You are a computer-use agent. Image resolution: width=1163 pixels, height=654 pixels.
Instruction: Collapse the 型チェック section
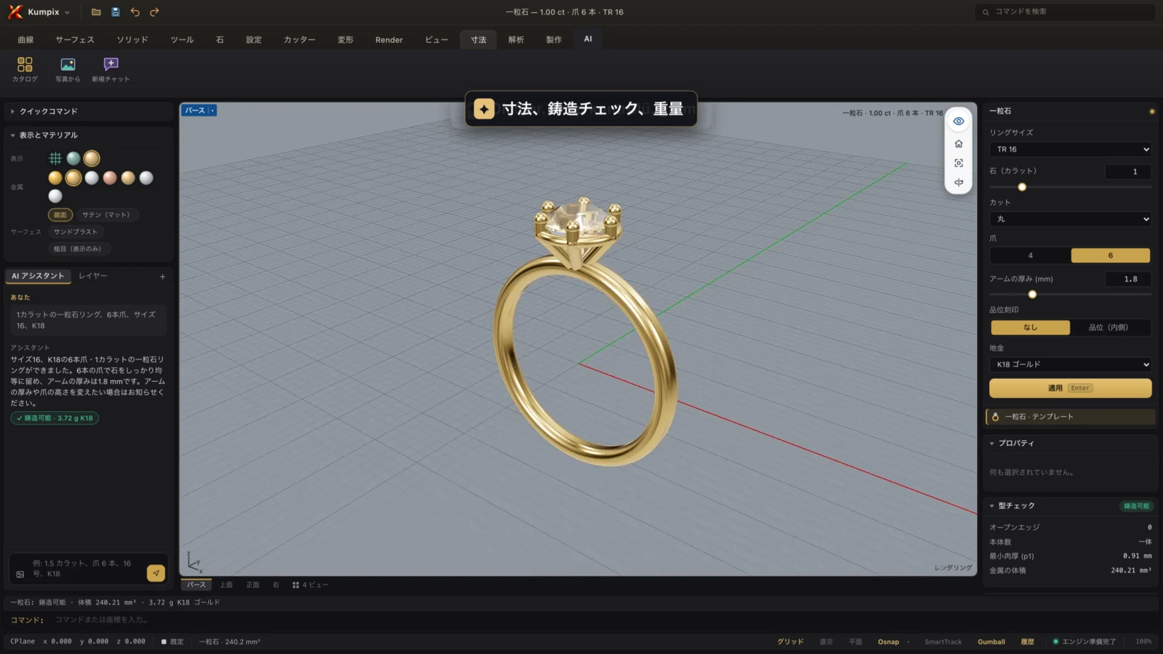tap(1016, 506)
